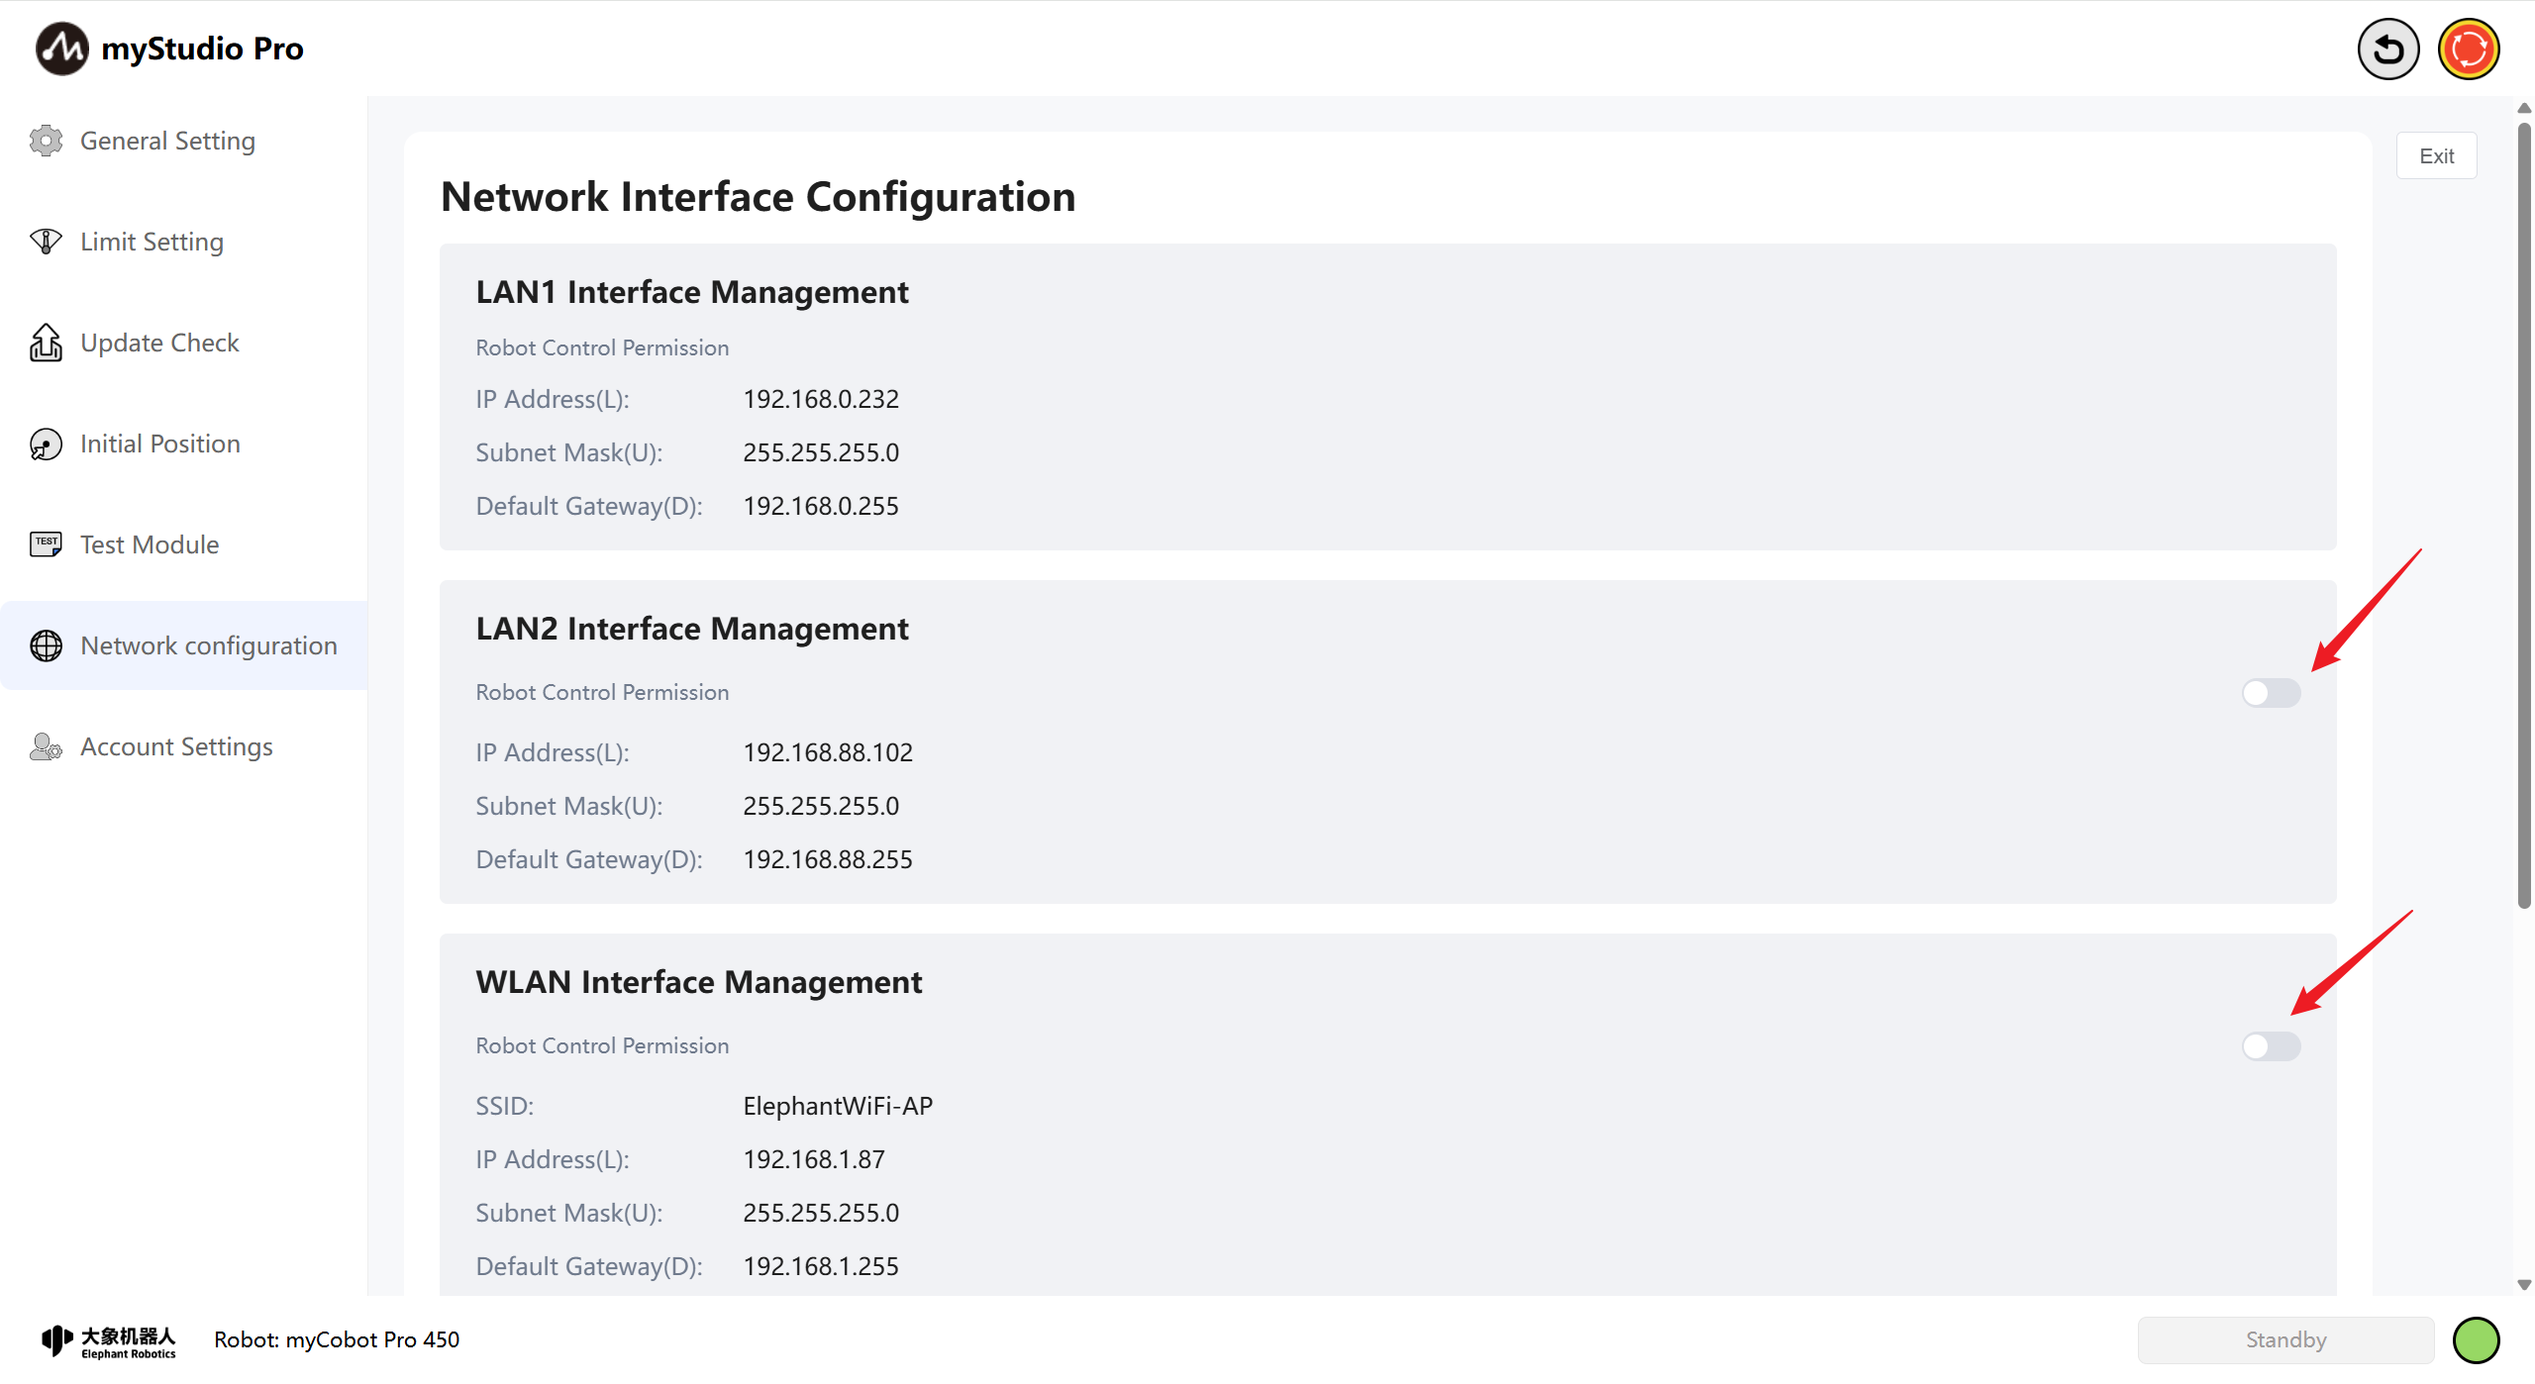
Task: Open the Limit Setting menu item
Action: (152, 242)
